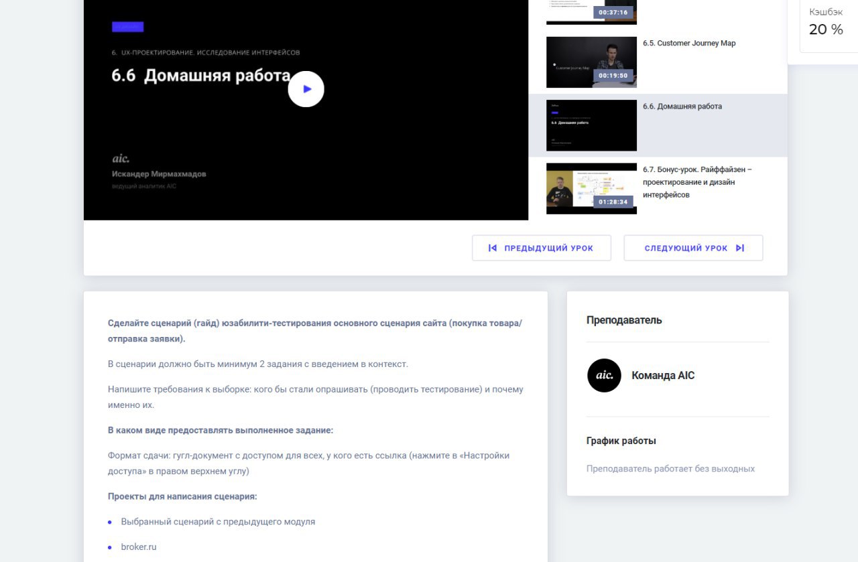858x562 pixels.
Task: Open the Команда AIC teacher name
Action: (663, 375)
